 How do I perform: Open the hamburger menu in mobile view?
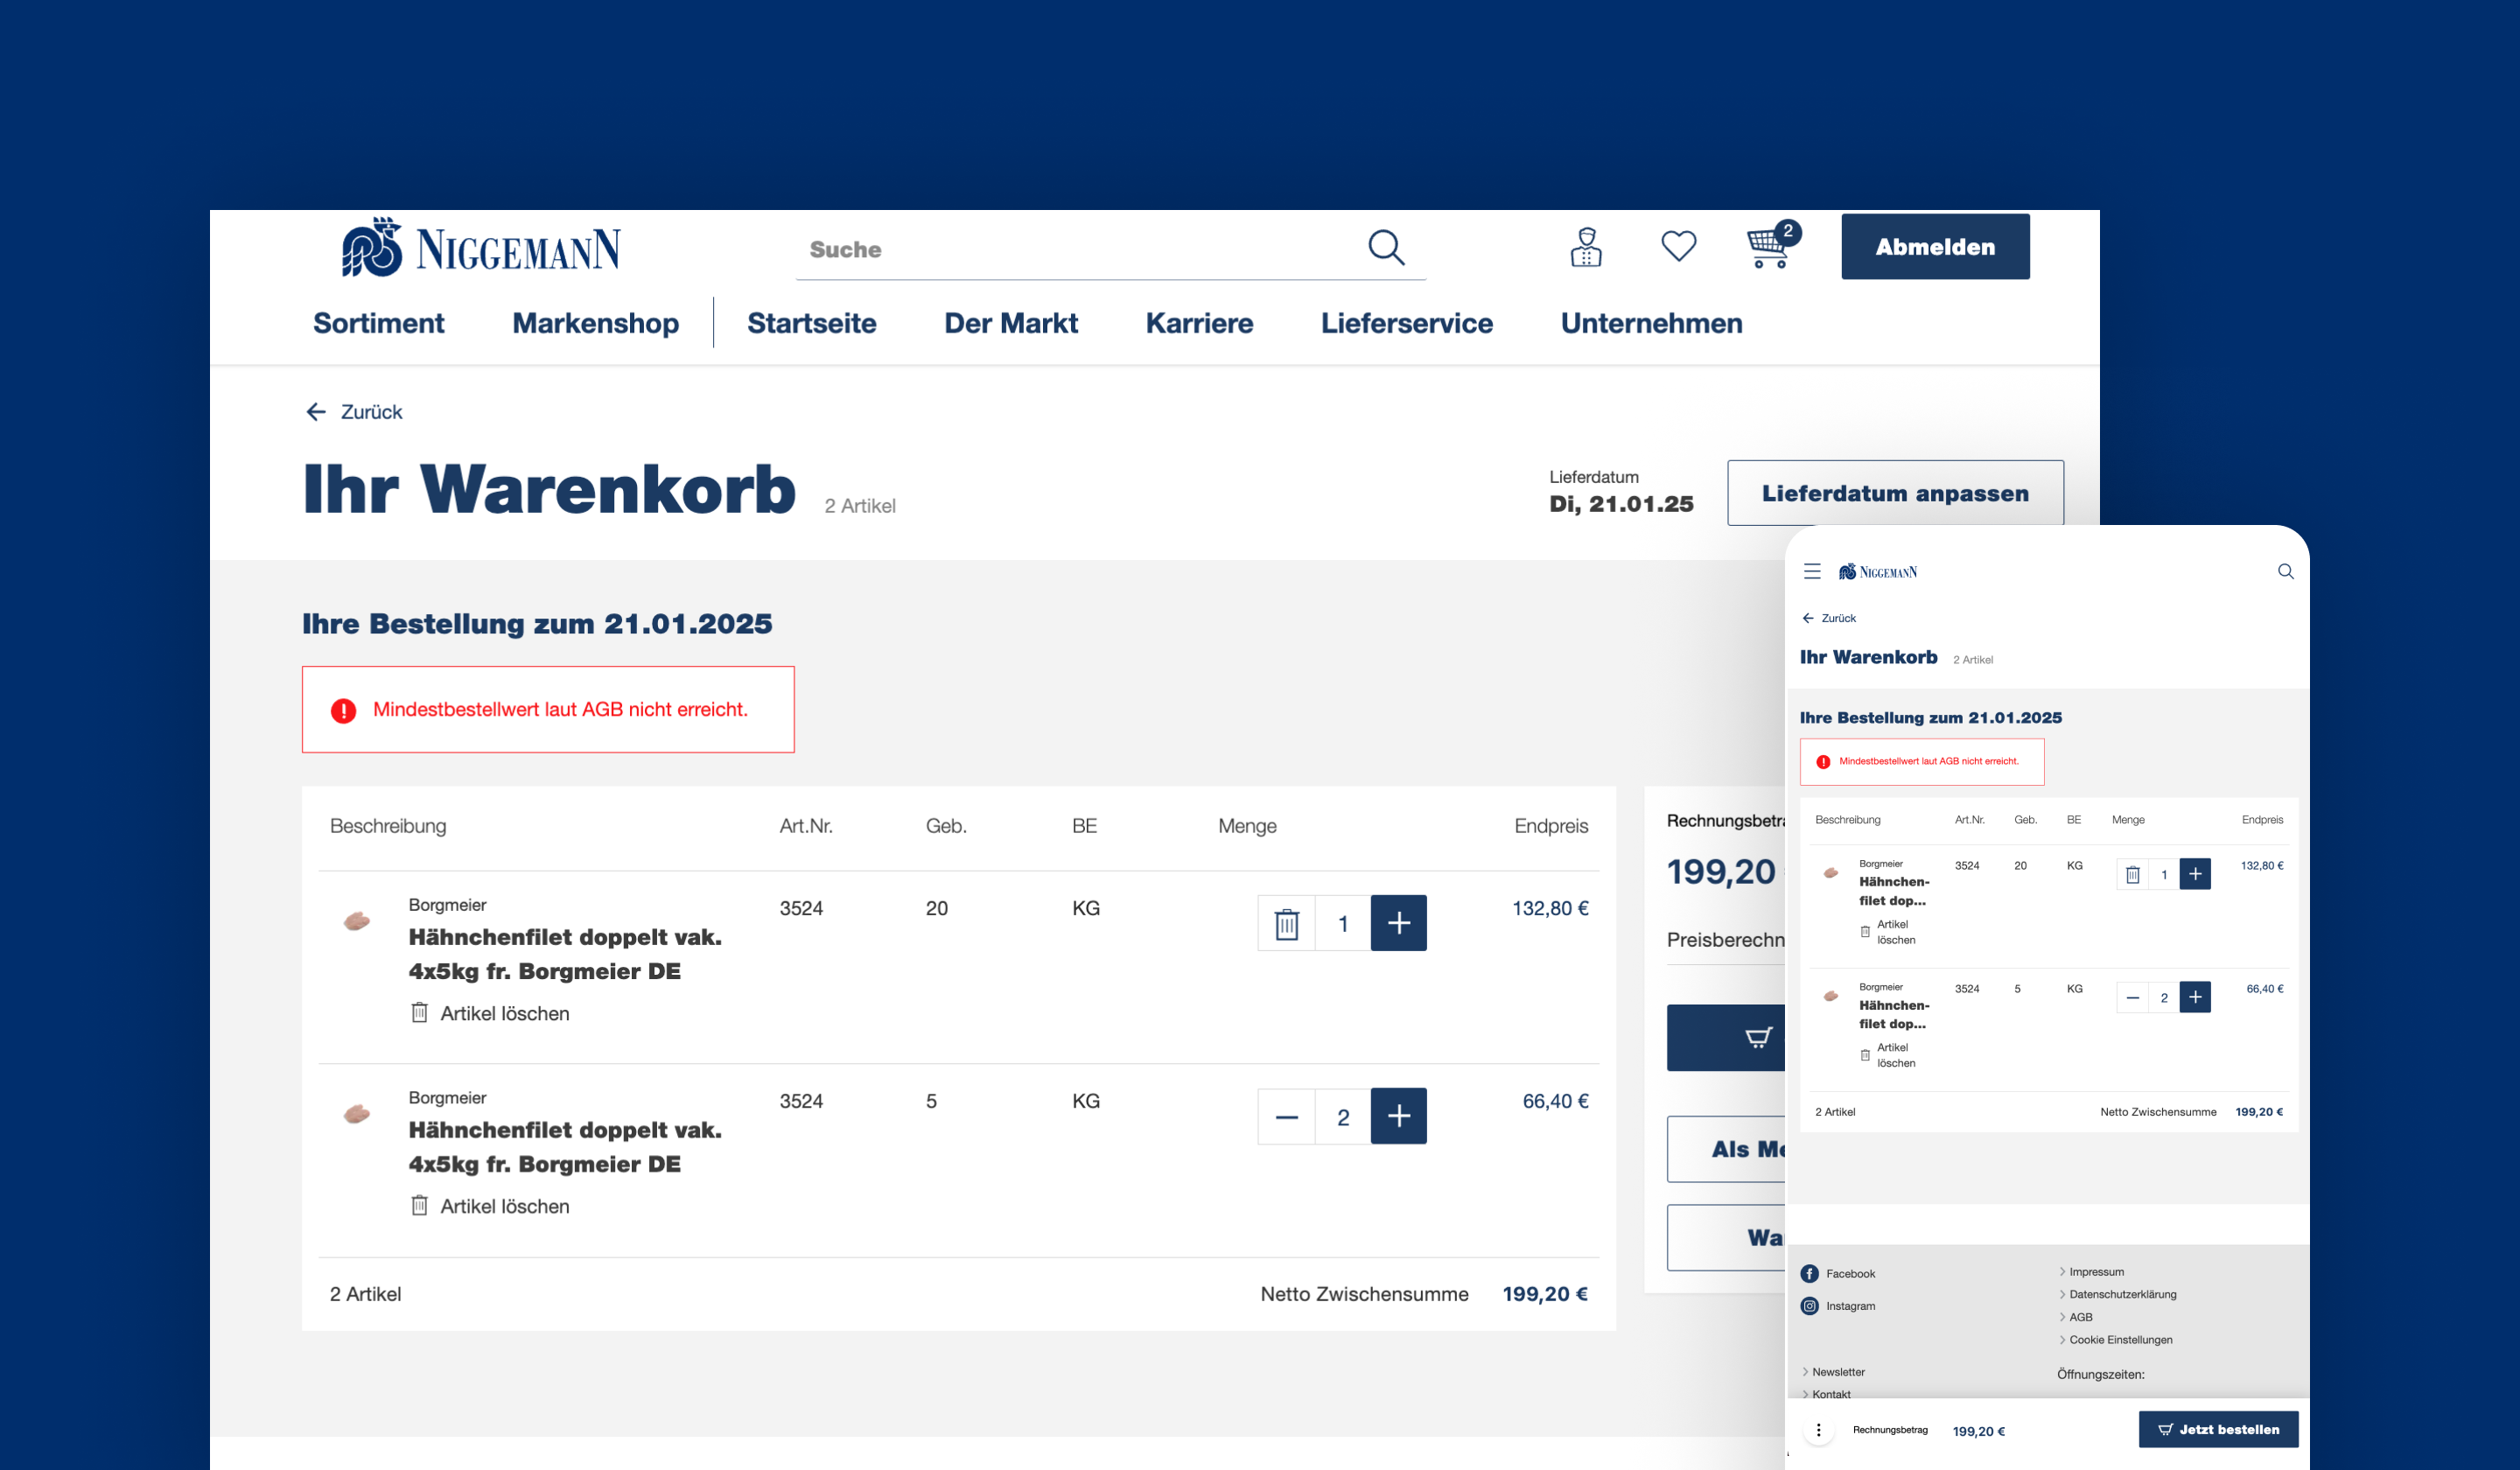coord(1812,571)
